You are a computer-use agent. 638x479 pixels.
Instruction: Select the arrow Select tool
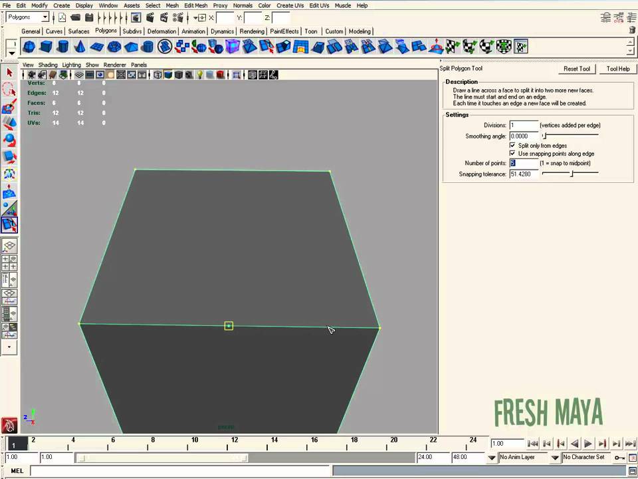(9, 73)
